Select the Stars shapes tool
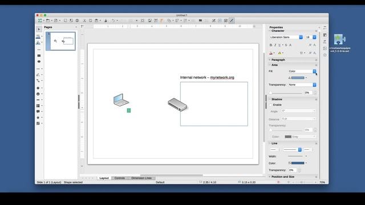 [x=38, y=118]
